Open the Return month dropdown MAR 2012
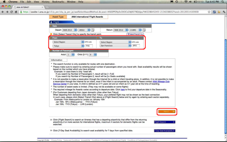 click(121, 30)
